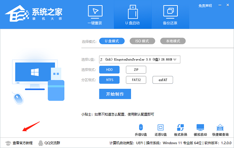This screenshot has height=148, width=234.
Task: Open the Kingston DataTraveler drive dropdown
Action: 140,60
